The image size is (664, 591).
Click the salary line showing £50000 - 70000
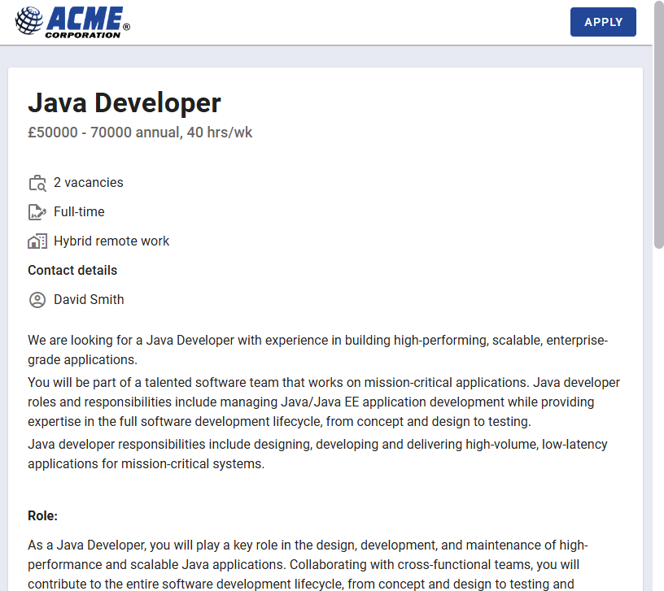(140, 133)
